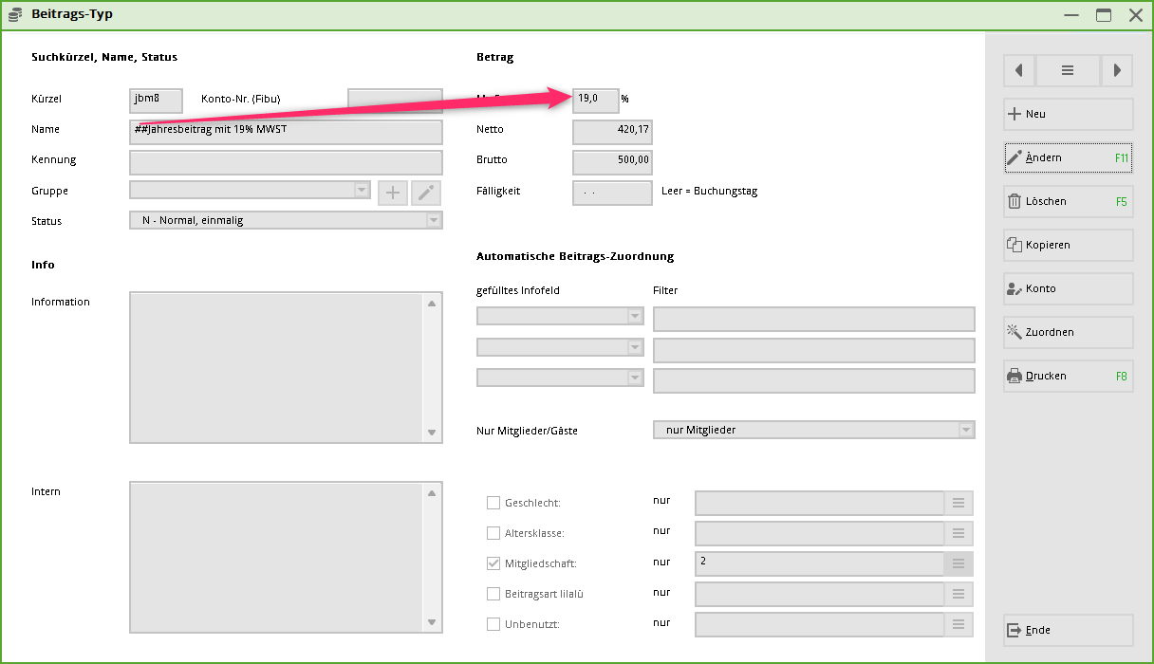Open the Gruppe dropdown list

click(x=362, y=191)
